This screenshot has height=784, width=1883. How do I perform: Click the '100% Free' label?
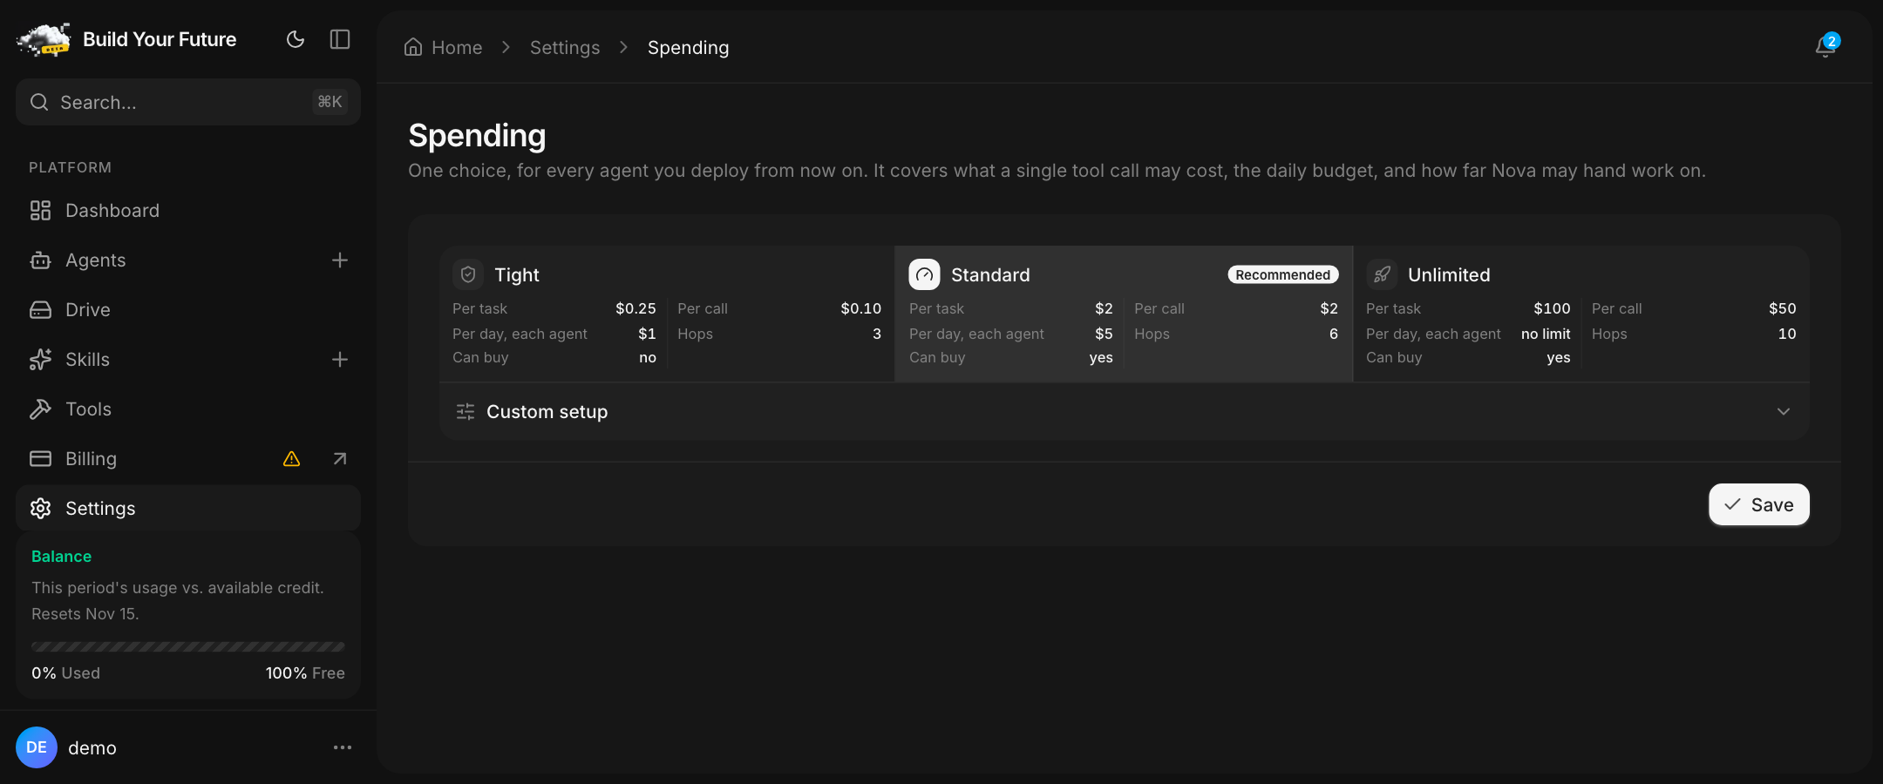(x=305, y=673)
